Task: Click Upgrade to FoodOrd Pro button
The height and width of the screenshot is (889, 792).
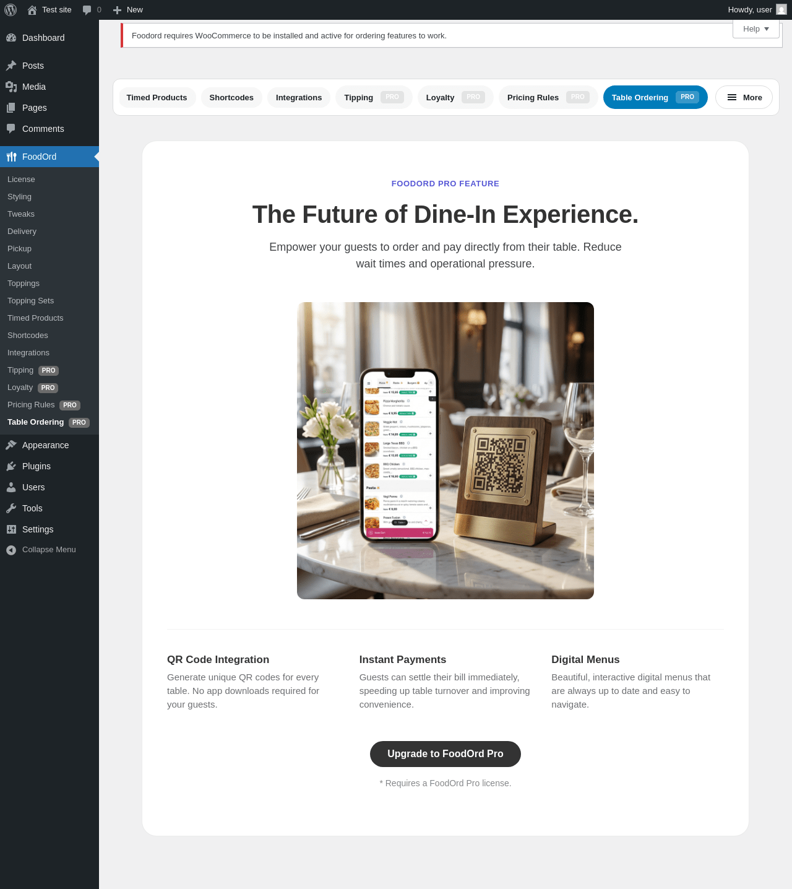Action: 445,754
